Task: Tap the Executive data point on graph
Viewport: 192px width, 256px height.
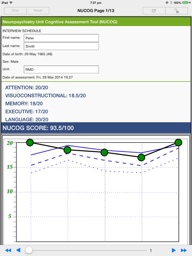Action: coord(141,157)
